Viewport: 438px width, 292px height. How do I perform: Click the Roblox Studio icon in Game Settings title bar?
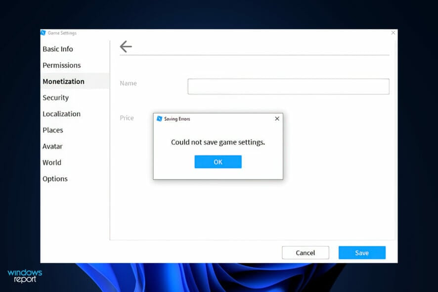(44, 33)
